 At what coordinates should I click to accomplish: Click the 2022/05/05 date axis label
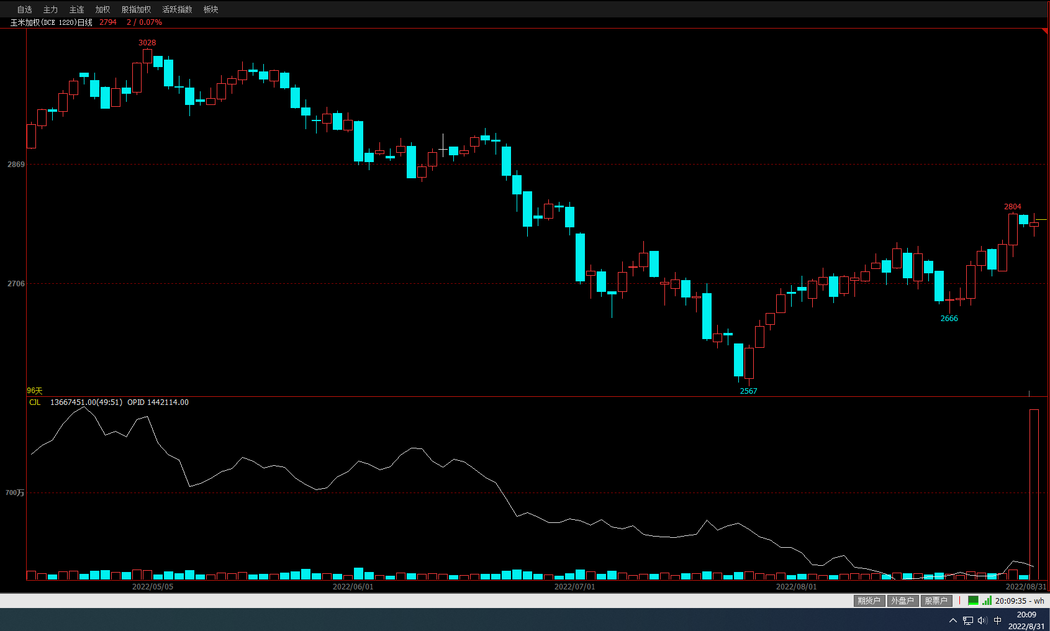click(153, 587)
